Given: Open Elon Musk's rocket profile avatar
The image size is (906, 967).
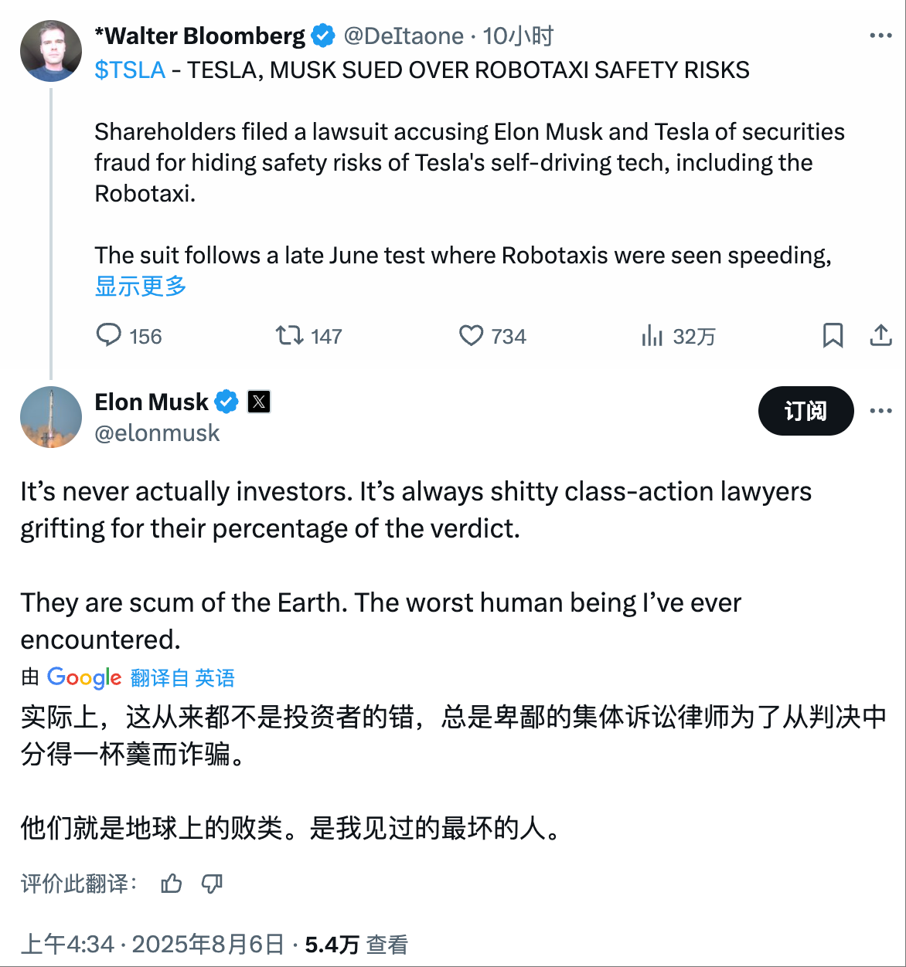Looking at the screenshot, I should coord(51,417).
